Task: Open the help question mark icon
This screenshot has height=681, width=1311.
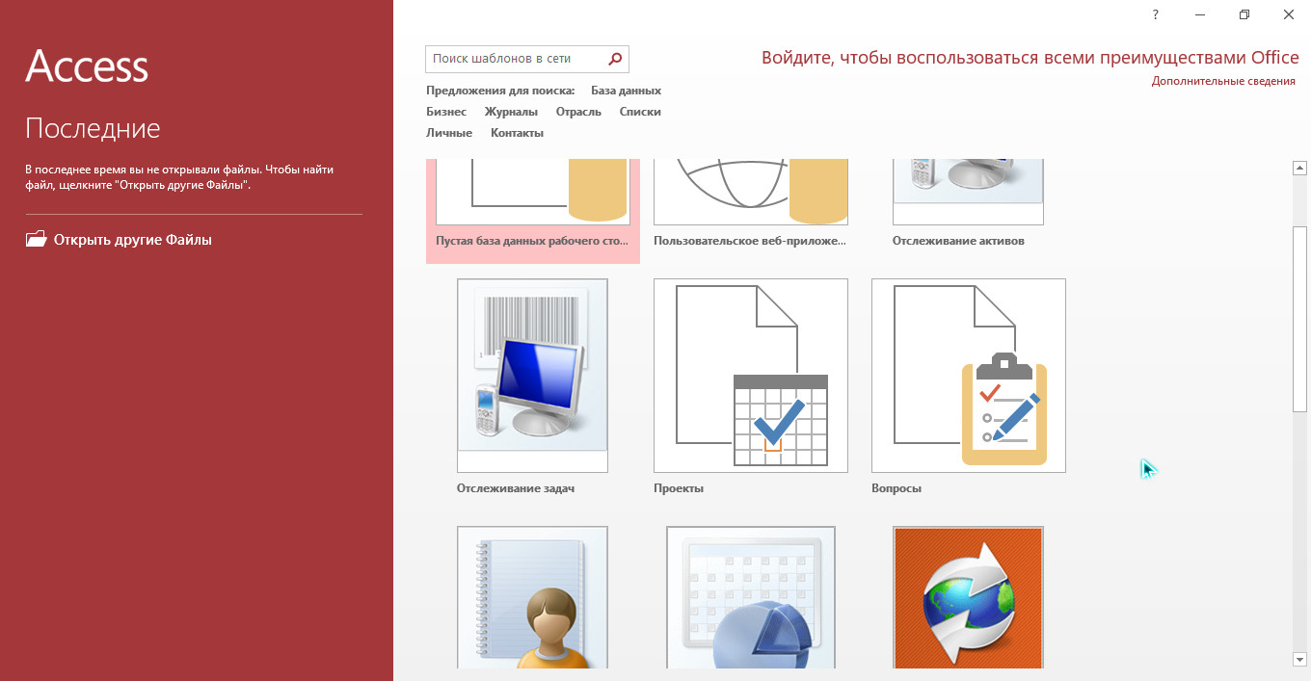Action: pos(1156,14)
